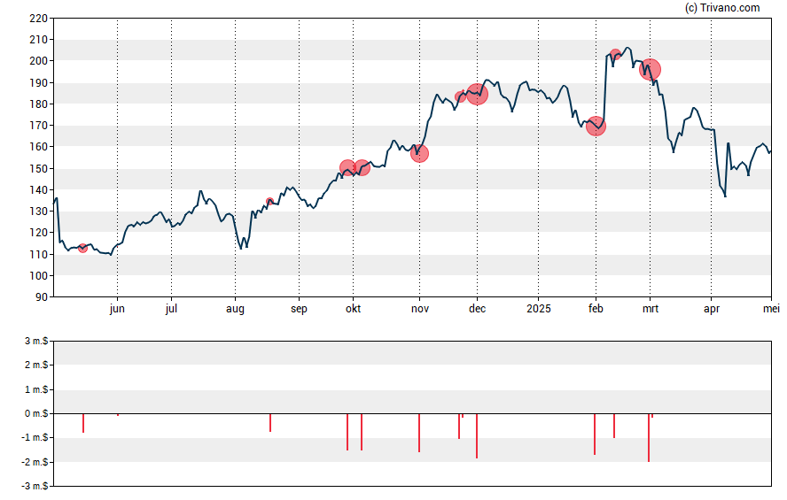787x500 pixels.
Task: Click the red transaction bar at nov
Action: [x=419, y=433]
